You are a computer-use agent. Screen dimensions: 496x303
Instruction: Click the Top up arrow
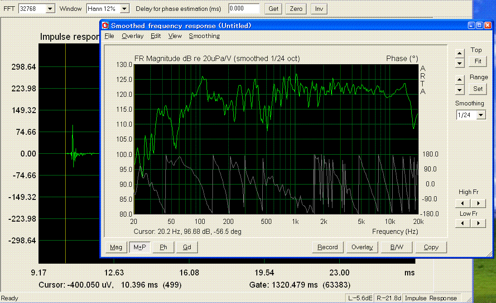460,53
